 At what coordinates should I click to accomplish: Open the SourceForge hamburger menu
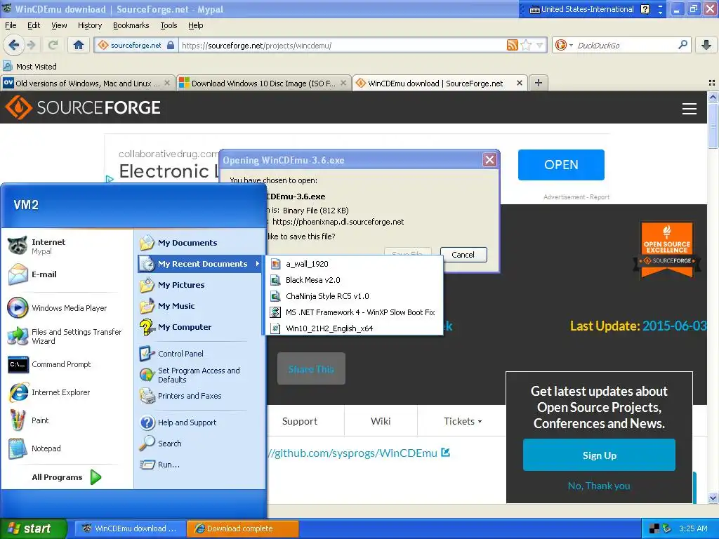[690, 109]
